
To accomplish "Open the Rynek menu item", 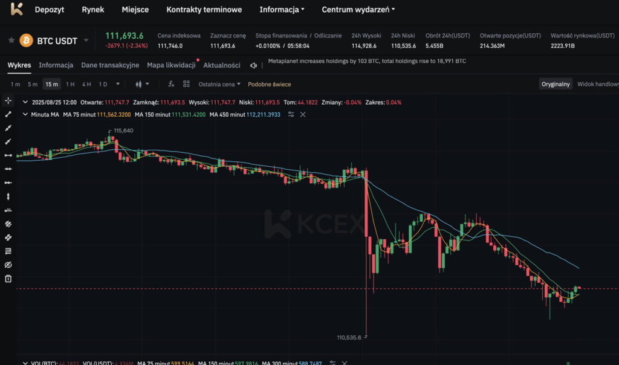I will pyautogui.click(x=92, y=10).
